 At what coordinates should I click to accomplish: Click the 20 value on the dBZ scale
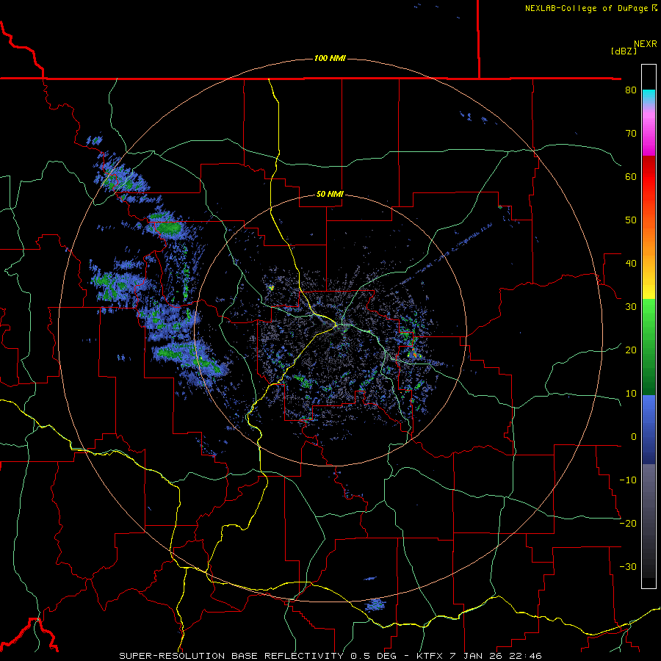(x=631, y=350)
